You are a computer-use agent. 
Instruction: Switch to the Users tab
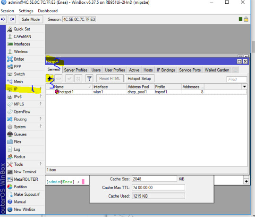[x=96, y=70]
